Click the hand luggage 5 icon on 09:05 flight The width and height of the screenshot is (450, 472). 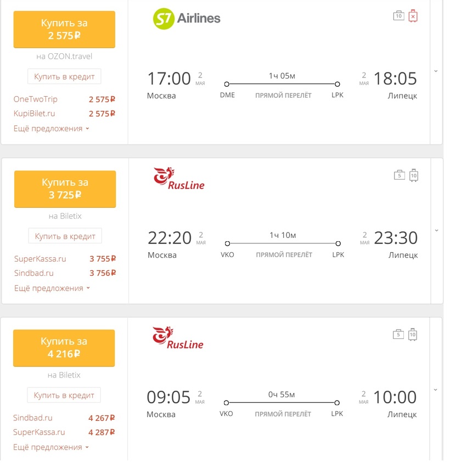point(398,334)
